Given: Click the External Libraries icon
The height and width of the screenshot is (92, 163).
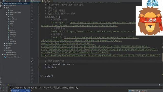Looking at the screenshot, I should point(5,55).
